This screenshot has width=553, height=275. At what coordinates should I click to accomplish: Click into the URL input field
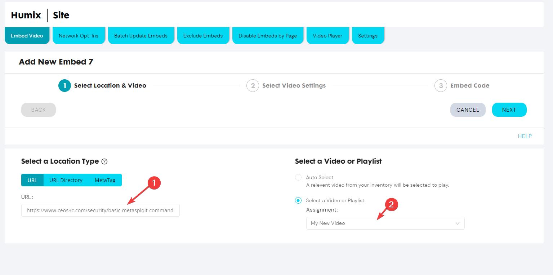101,210
